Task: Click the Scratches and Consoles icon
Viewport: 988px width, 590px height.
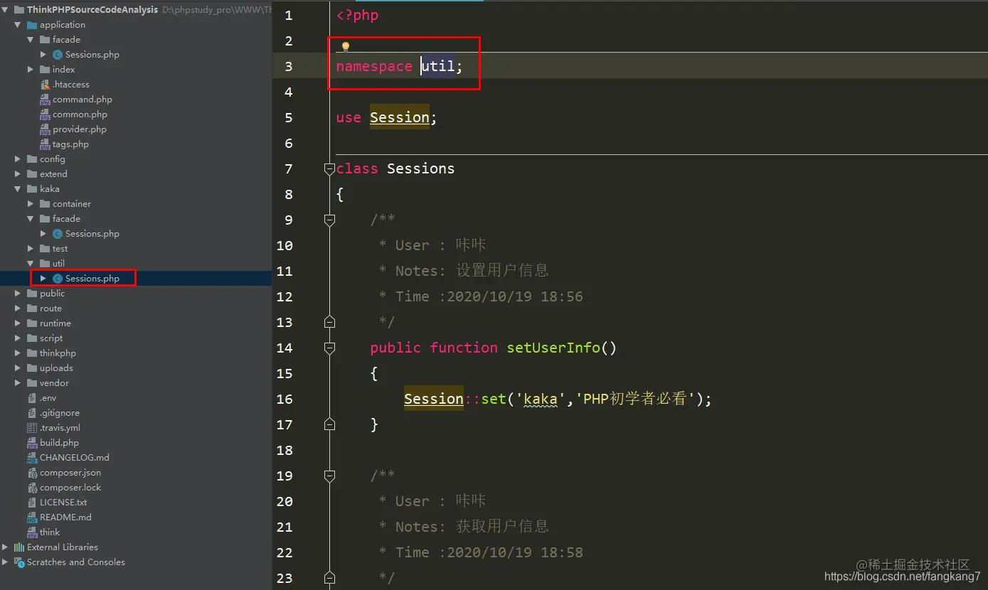Action: click(19, 562)
